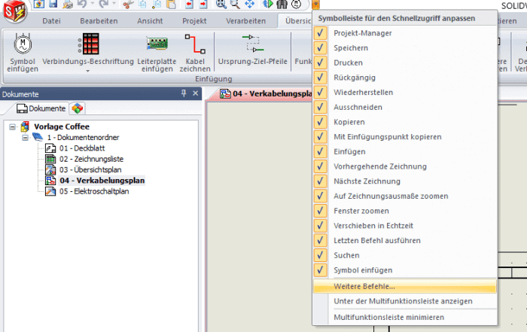Toggle Ausschneiden checkbox in the menu
527x332 pixels.
pyautogui.click(x=320, y=107)
